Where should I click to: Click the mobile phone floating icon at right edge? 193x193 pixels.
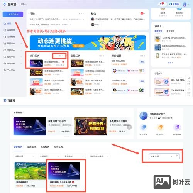point(189,78)
